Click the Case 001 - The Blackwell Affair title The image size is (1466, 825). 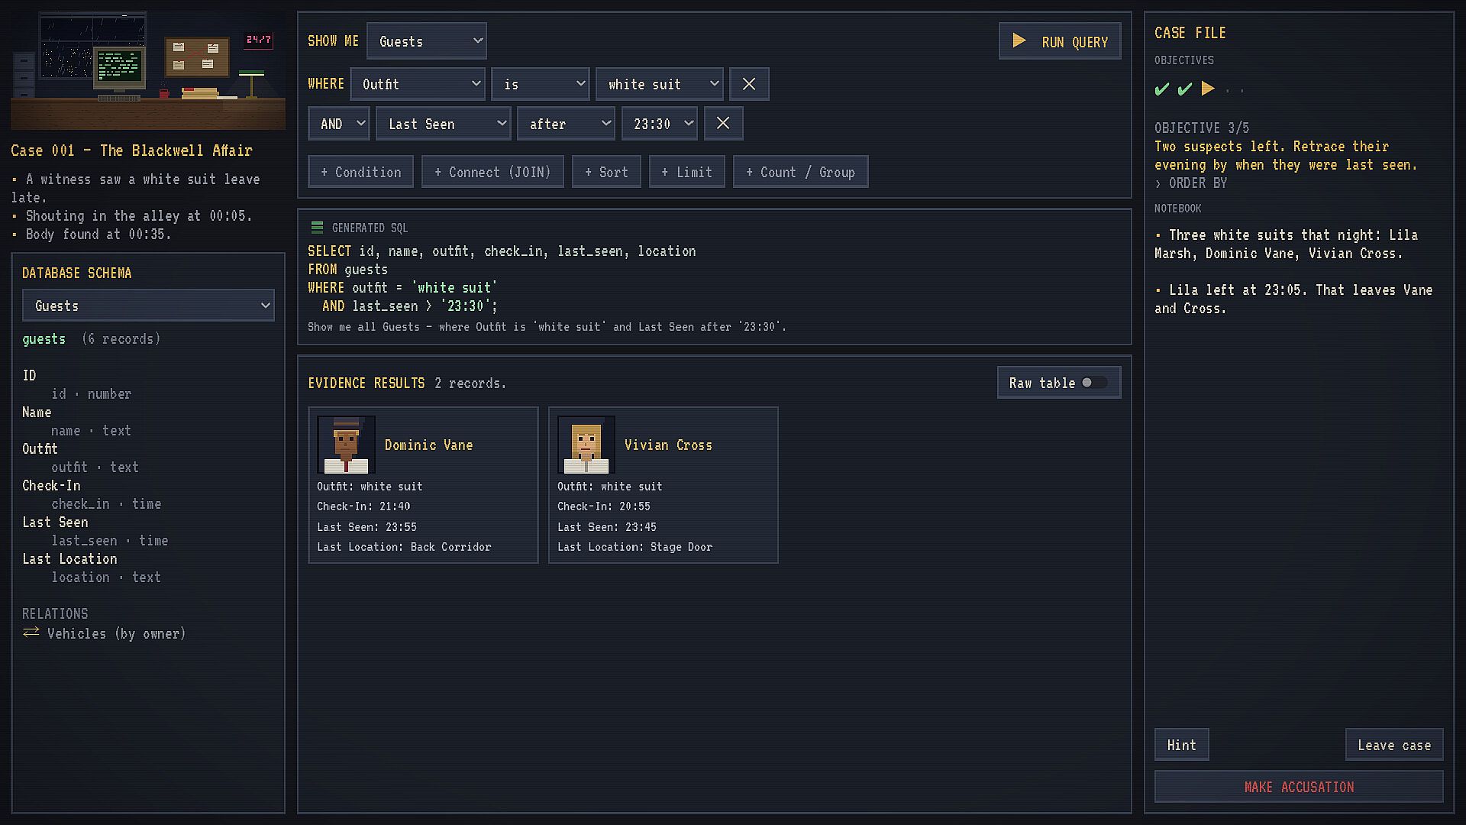(131, 150)
